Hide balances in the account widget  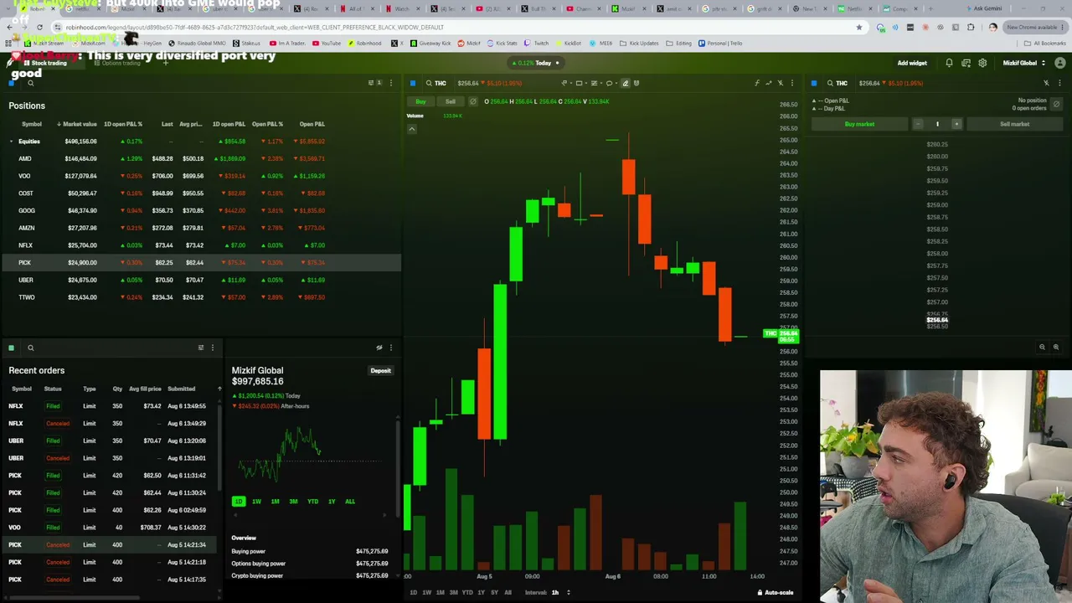[x=379, y=348]
